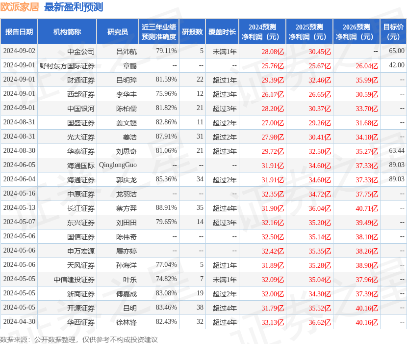
Task: Click researcher name 徐林锋
Action: [x=127, y=322]
